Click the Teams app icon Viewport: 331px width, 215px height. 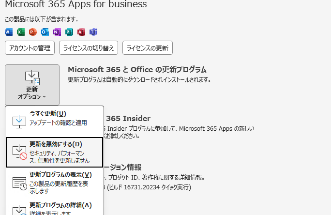click(93, 32)
